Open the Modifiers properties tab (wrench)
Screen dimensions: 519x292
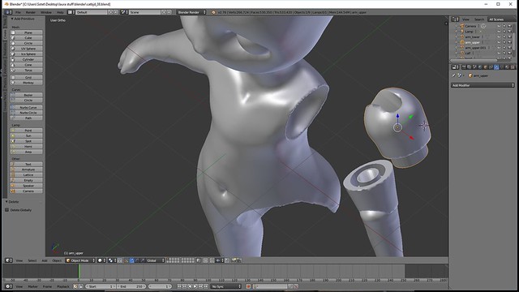click(x=496, y=67)
